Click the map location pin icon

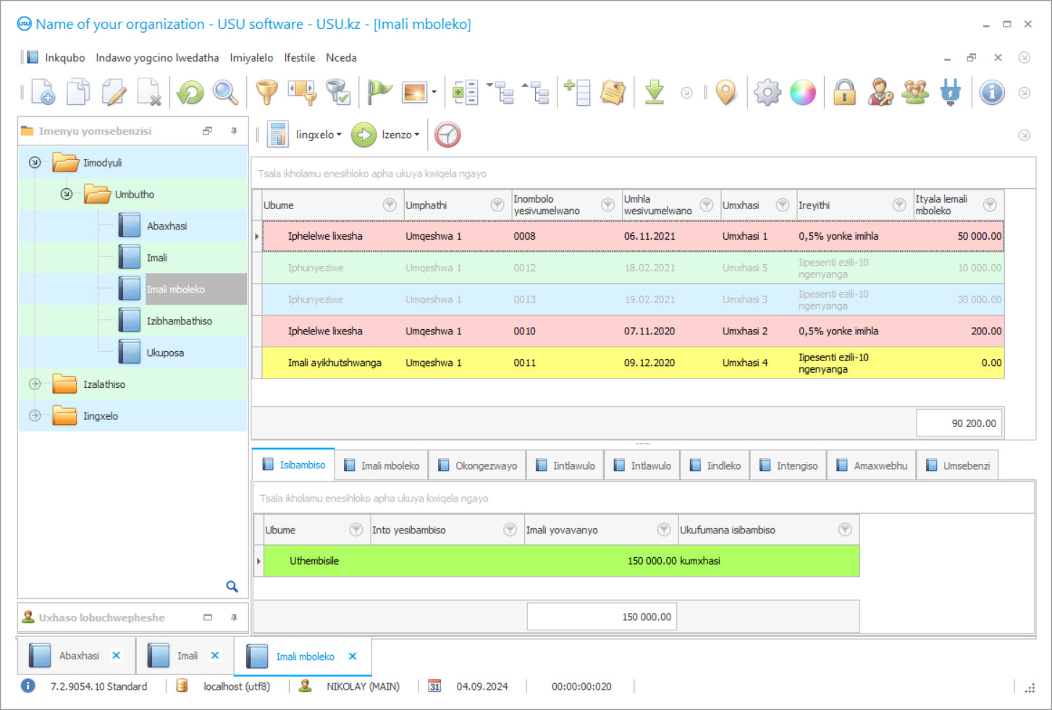(x=725, y=93)
